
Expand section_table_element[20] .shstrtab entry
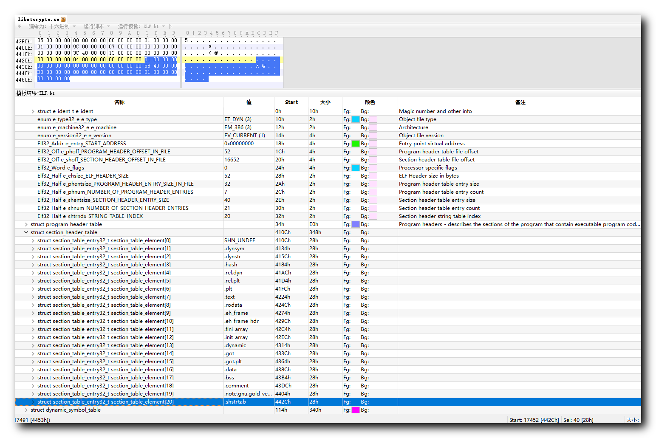(x=33, y=402)
